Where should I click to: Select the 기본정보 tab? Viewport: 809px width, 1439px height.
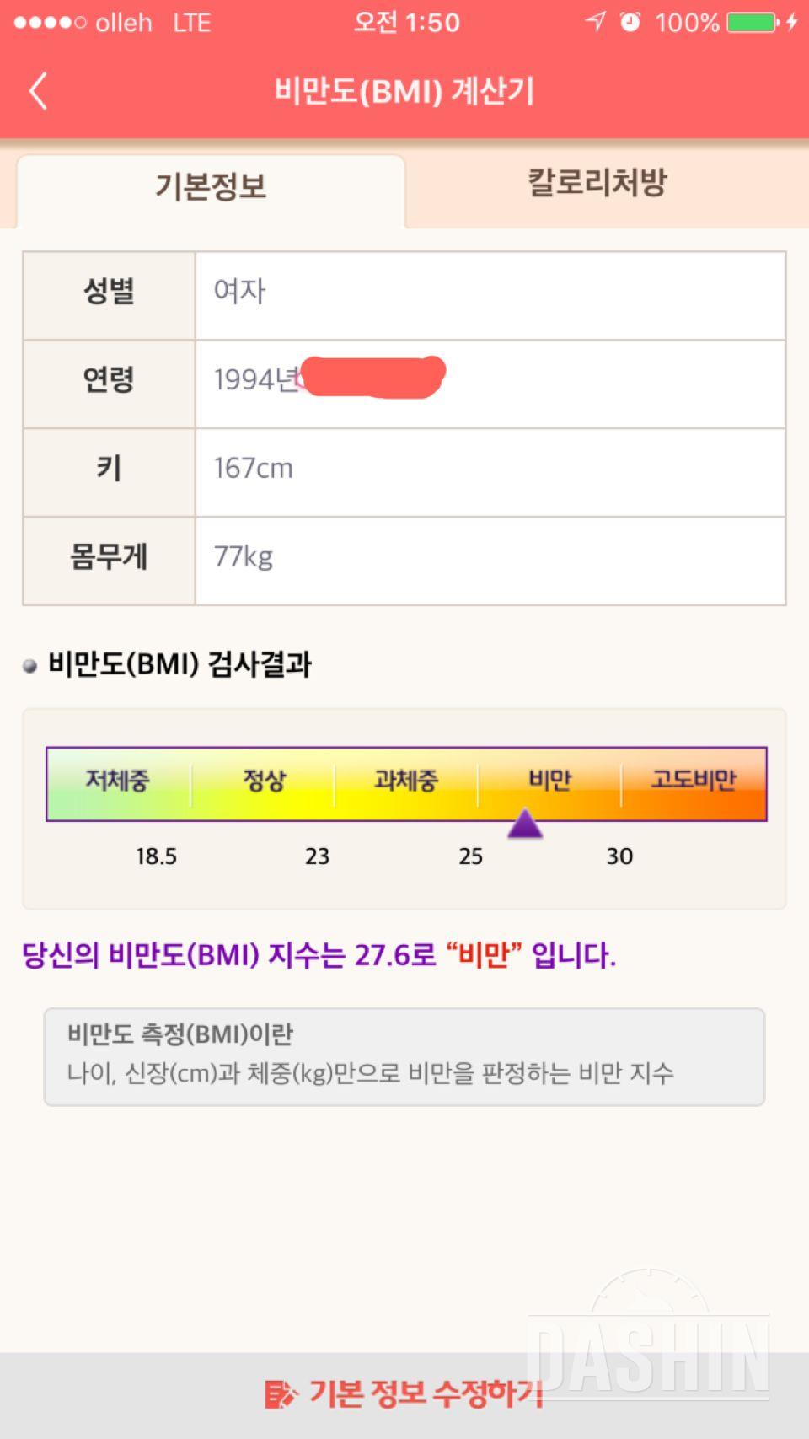(211, 186)
